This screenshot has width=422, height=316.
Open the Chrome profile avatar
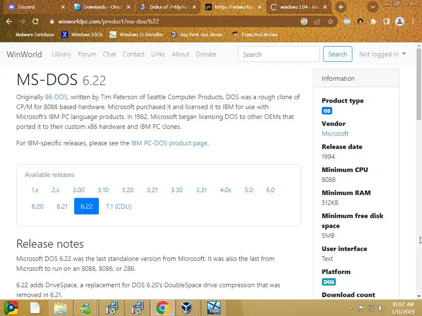[x=400, y=21]
